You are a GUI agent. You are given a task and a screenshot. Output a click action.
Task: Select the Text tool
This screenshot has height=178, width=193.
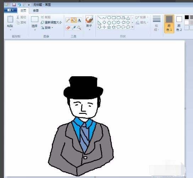[x=79, y=20]
